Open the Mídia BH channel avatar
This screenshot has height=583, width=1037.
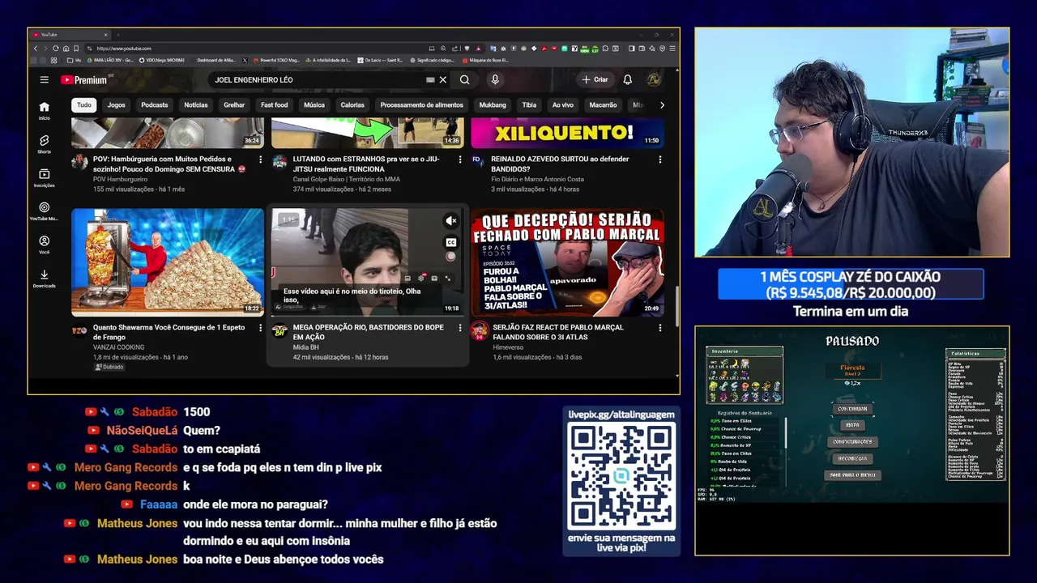point(280,330)
